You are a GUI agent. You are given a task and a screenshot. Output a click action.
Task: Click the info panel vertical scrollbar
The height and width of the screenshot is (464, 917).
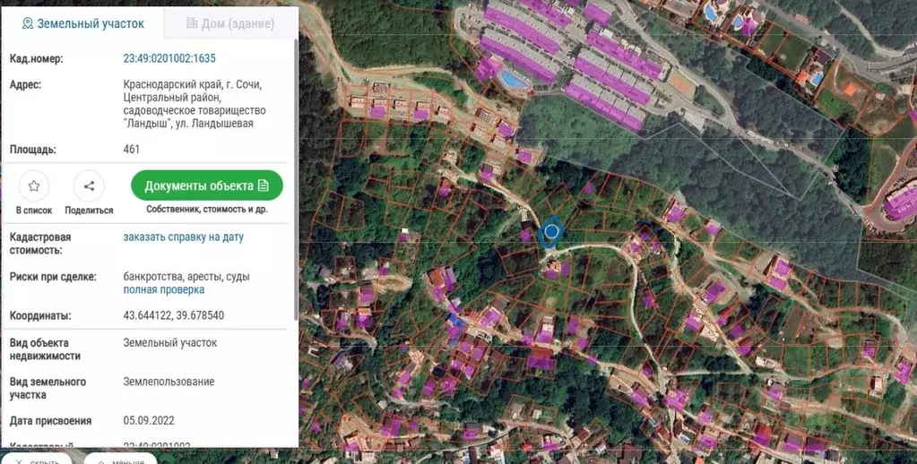point(296,179)
